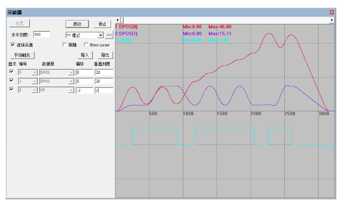Click offset field in first DPOS row
Screen dimensions: 344x207
[85, 72]
